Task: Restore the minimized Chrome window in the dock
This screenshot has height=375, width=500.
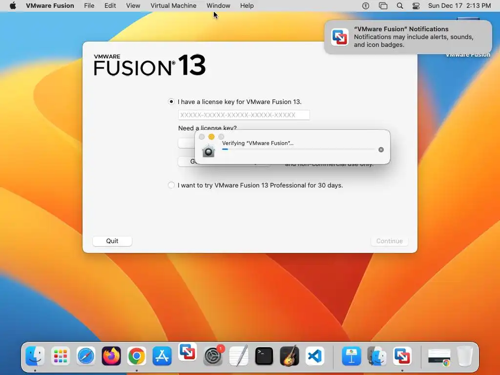Action: [x=439, y=357]
